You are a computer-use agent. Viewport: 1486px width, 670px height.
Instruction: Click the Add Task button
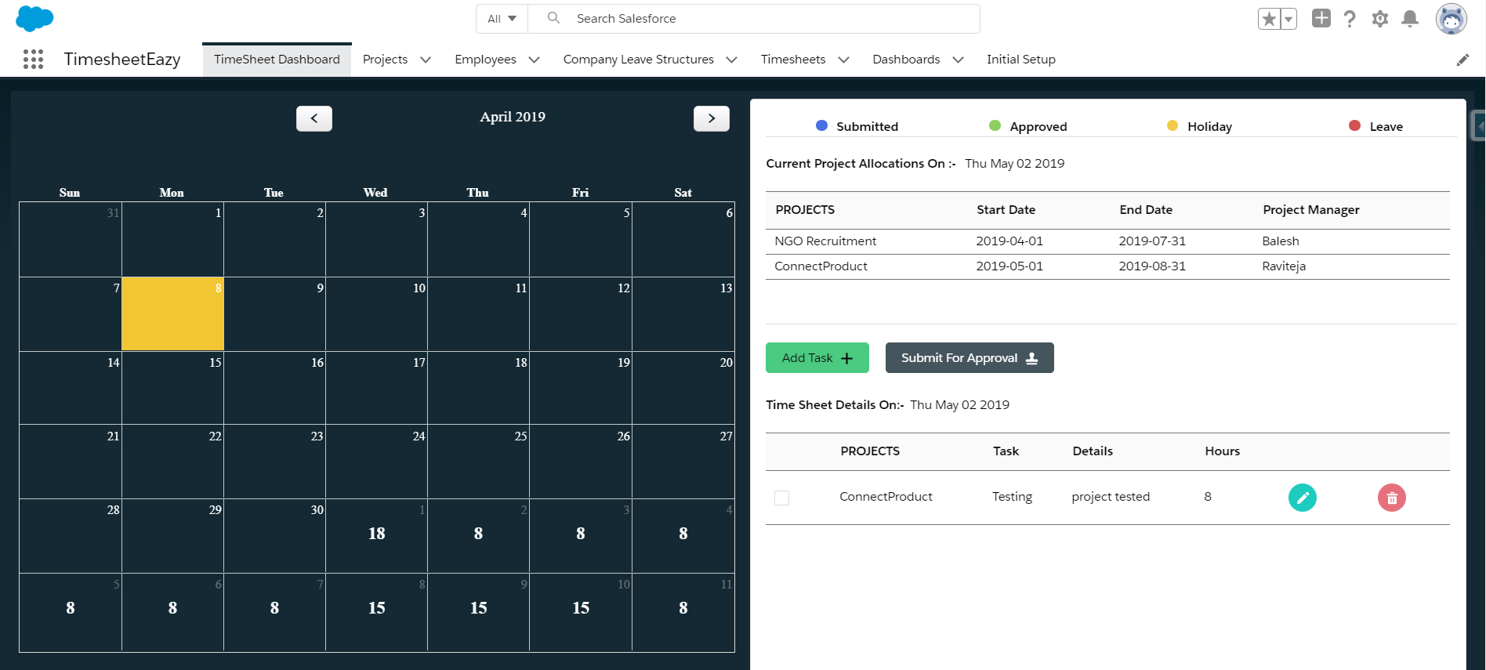click(x=817, y=357)
